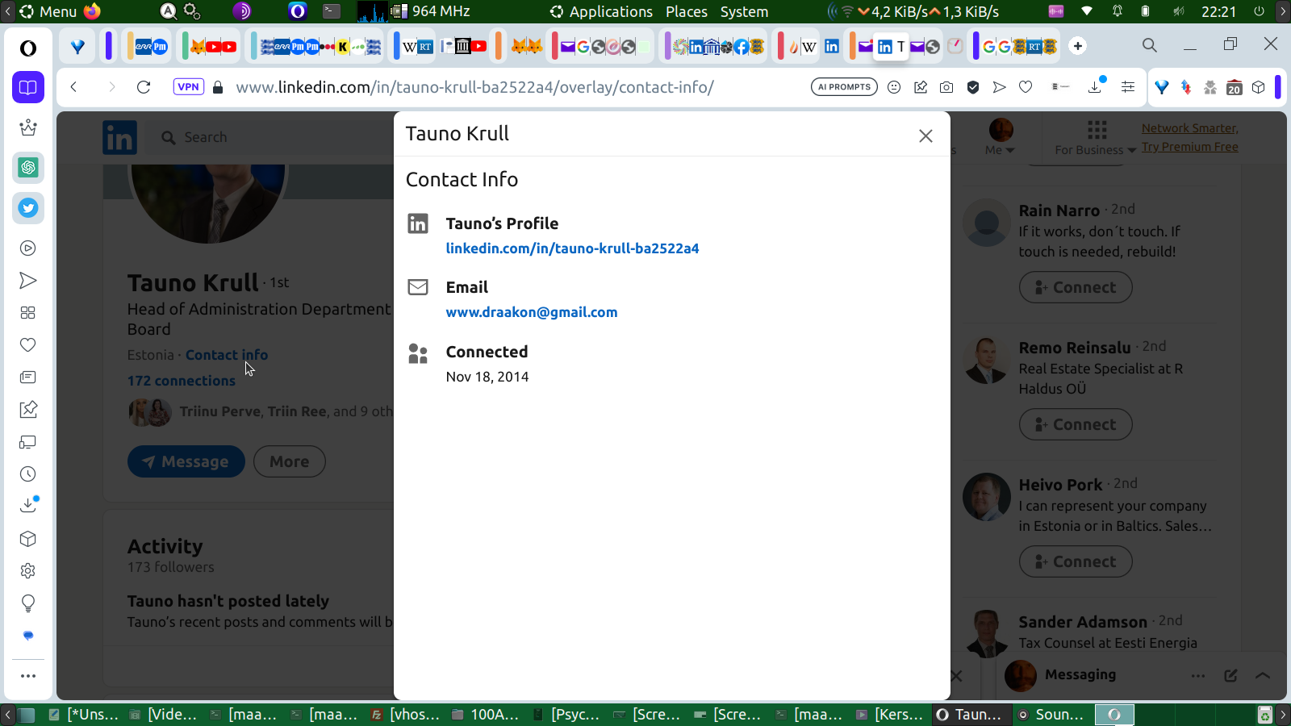Open the Contact info link on profile

[227, 355]
